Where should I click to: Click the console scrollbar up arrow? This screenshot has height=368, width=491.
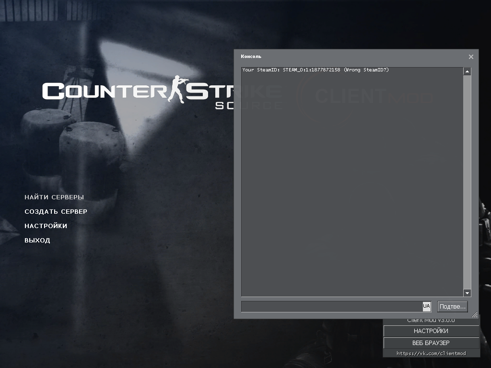tap(467, 71)
